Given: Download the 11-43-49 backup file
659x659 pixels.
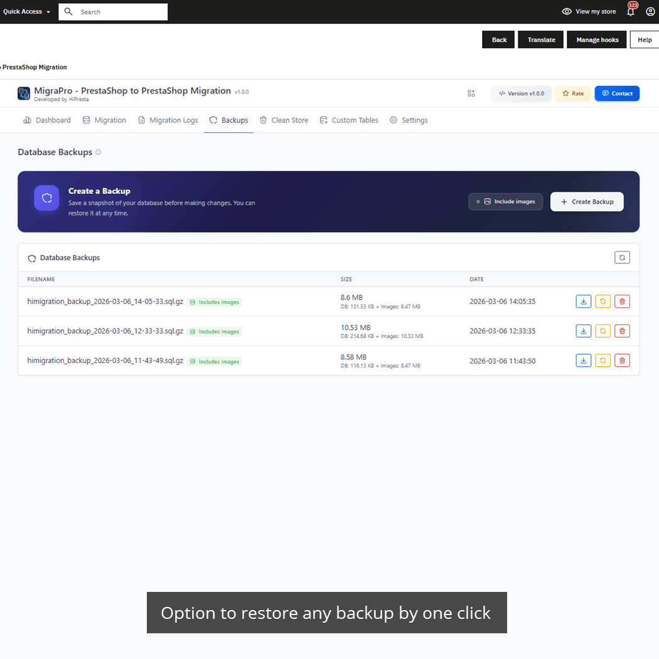Looking at the screenshot, I should [583, 361].
